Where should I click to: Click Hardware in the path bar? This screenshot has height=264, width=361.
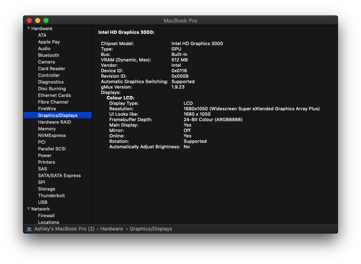[x=112, y=229]
